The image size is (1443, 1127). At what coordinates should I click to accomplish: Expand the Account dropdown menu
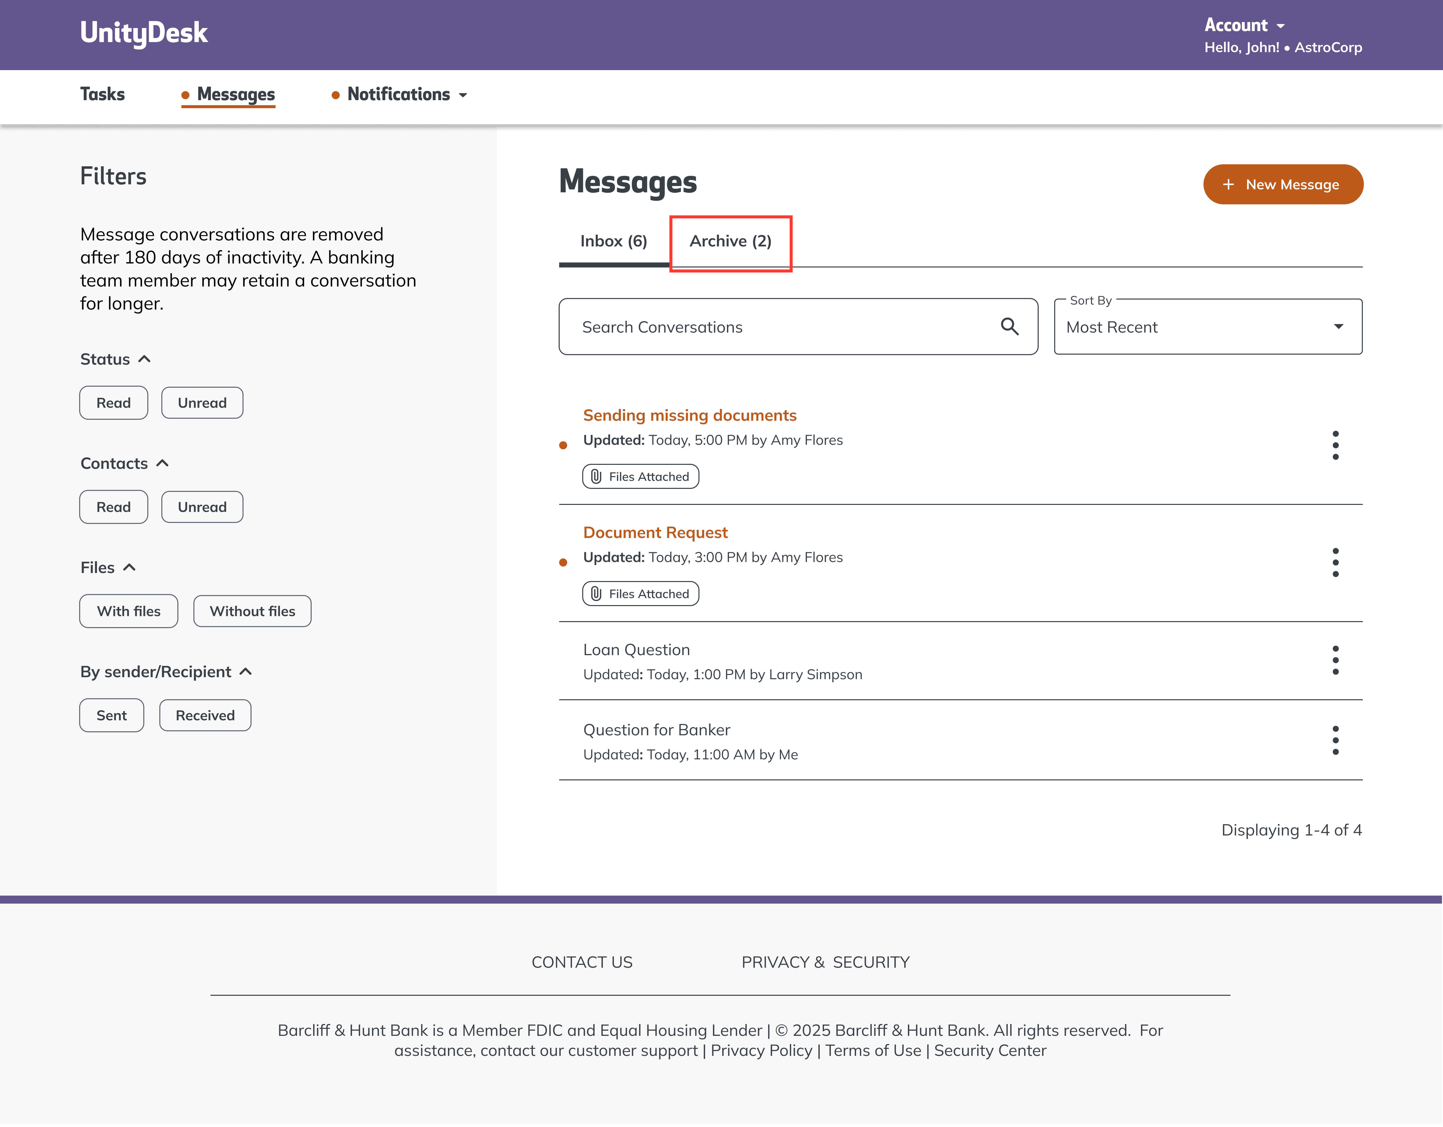pos(1244,25)
